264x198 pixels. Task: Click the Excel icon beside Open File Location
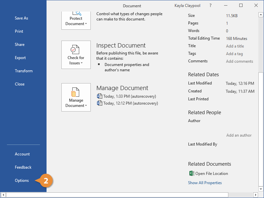[191, 173]
